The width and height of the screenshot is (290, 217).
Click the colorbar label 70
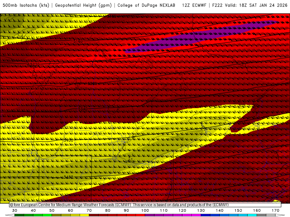point(89,210)
